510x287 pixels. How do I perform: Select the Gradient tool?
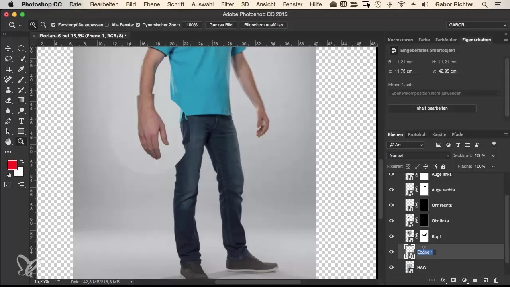[21, 100]
